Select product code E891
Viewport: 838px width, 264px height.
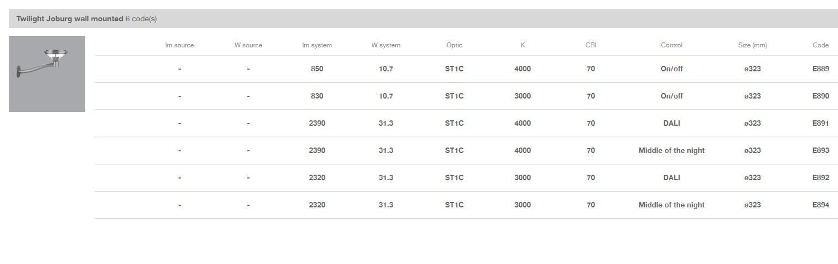(x=820, y=123)
